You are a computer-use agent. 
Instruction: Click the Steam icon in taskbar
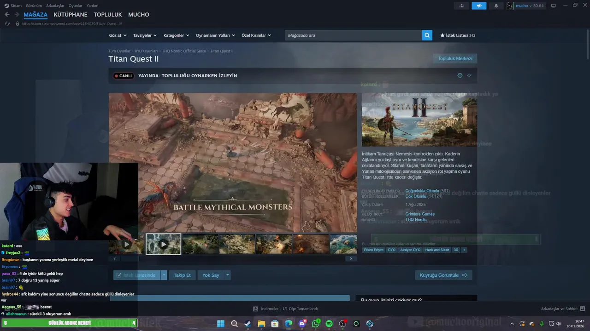(248, 324)
